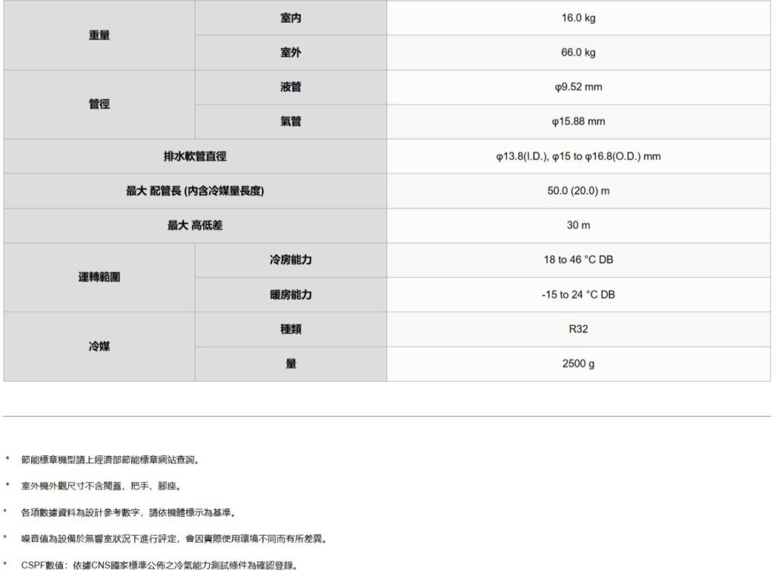Click the R32 refrigerant type value

tap(578, 330)
